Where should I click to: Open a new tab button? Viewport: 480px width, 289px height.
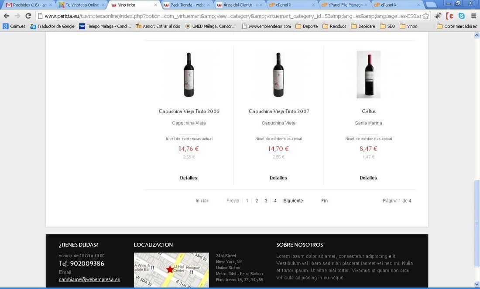[x=431, y=5]
